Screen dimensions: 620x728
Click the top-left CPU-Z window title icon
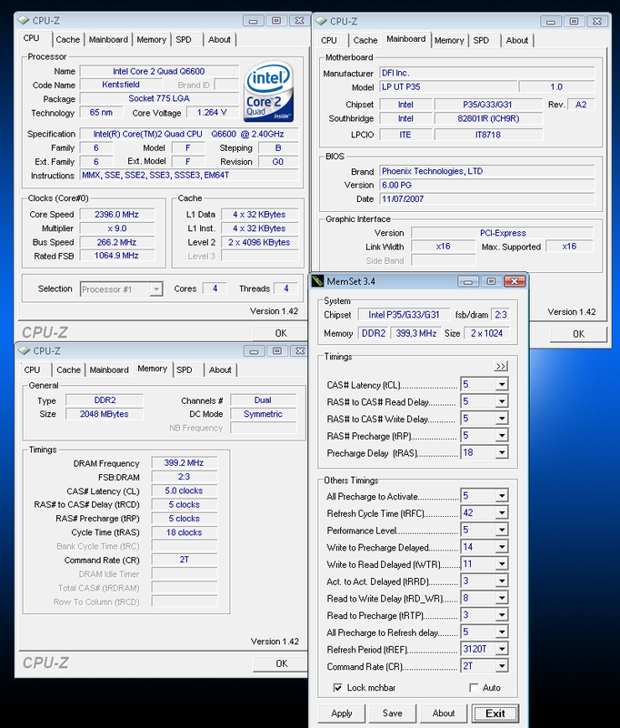[x=24, y=20]
